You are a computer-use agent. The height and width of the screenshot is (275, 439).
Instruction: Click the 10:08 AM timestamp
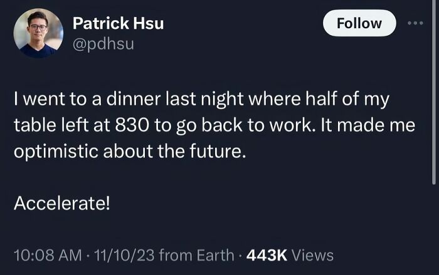pos(48,255)
